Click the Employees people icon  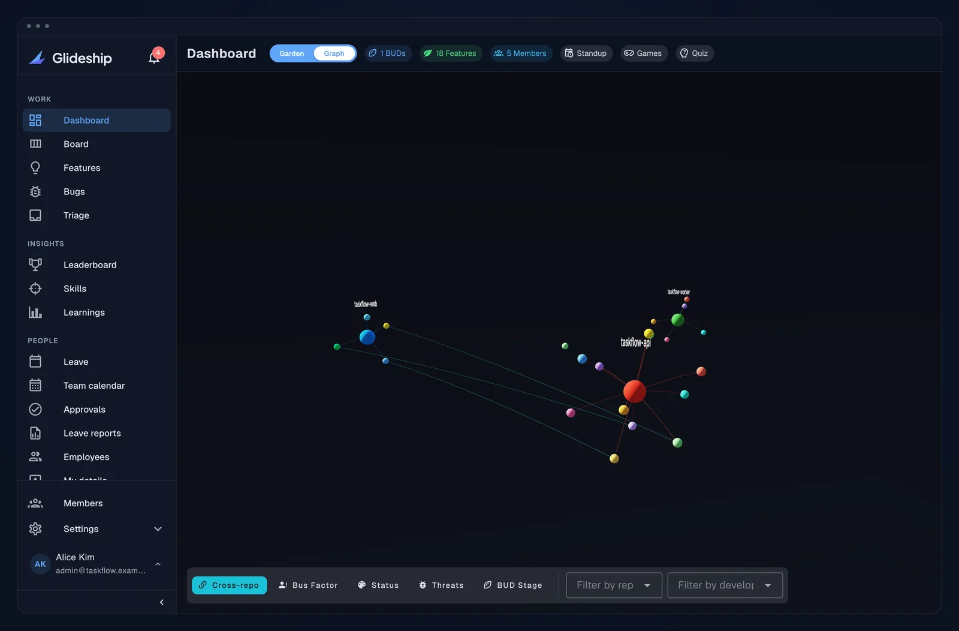pos(35,457)
